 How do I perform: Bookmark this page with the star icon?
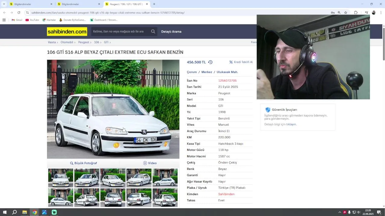[346, 13]
